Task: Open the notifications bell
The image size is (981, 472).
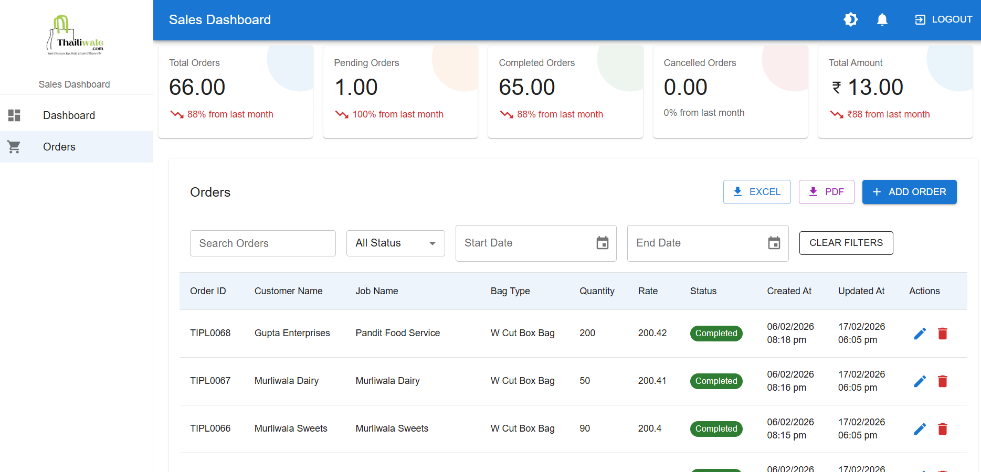Action: pyautogui.click(x=882, y=19)
